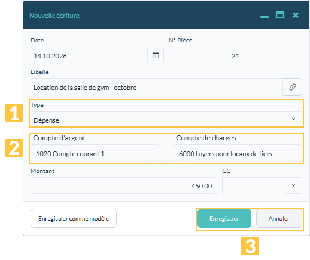The image size is (310, 260).
Task: Click the Libellé label
Action: [39, 72]
